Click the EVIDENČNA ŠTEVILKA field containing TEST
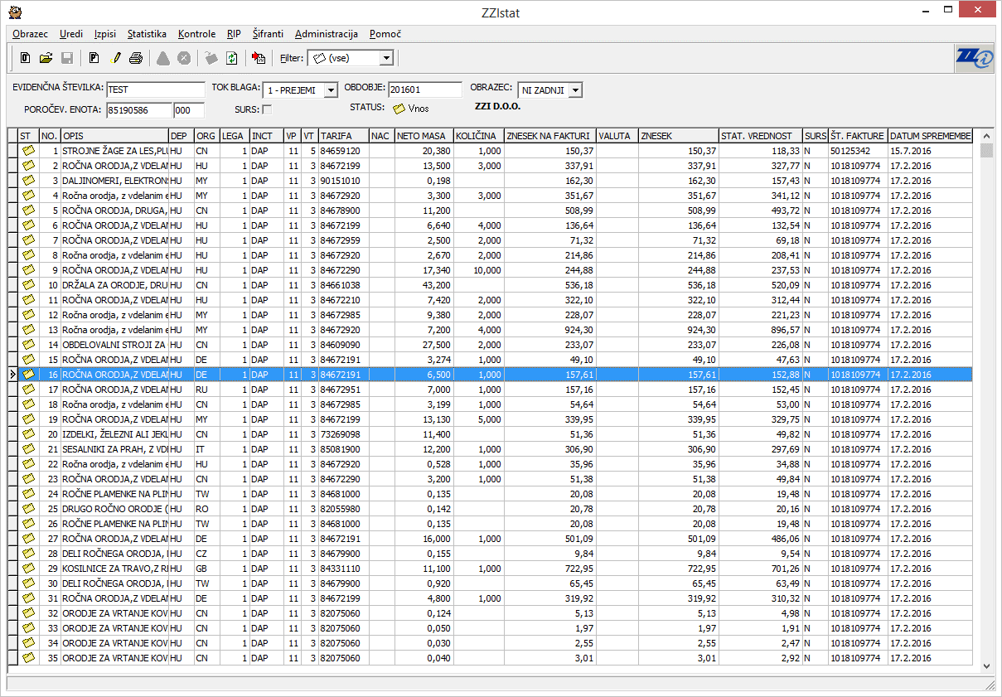Viewport: 1002px width, 697px height. pos(155,90)
